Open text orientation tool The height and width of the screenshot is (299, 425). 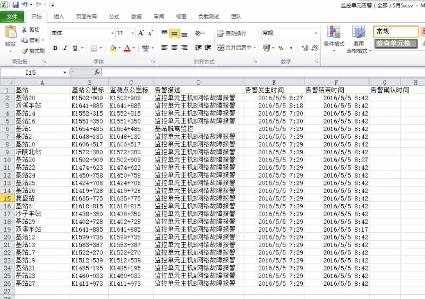coord(198,33)
